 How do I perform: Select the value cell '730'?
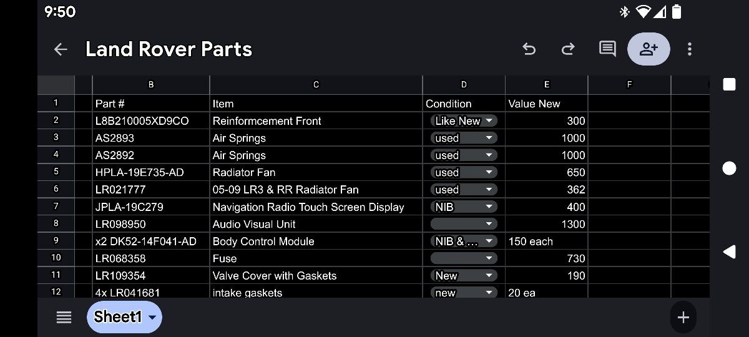point(547,258)
